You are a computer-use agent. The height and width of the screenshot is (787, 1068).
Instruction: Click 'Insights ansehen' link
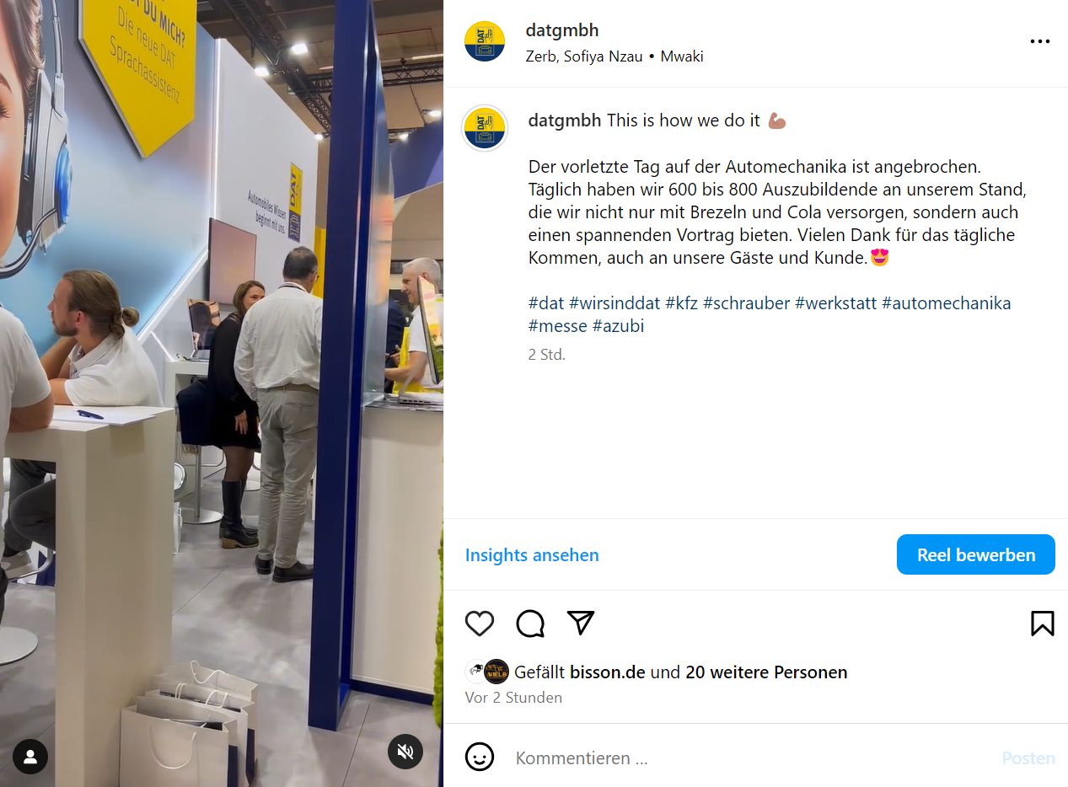click(532, 554)
